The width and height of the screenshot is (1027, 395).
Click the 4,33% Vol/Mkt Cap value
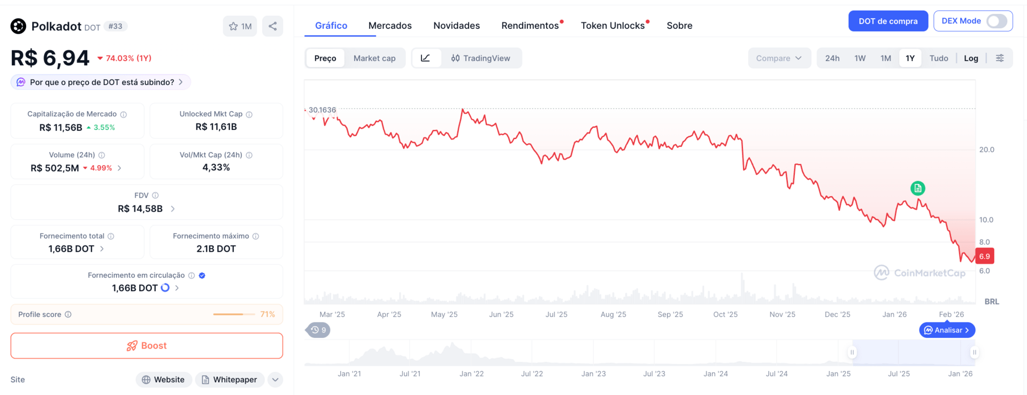click(x=216, y=168)
